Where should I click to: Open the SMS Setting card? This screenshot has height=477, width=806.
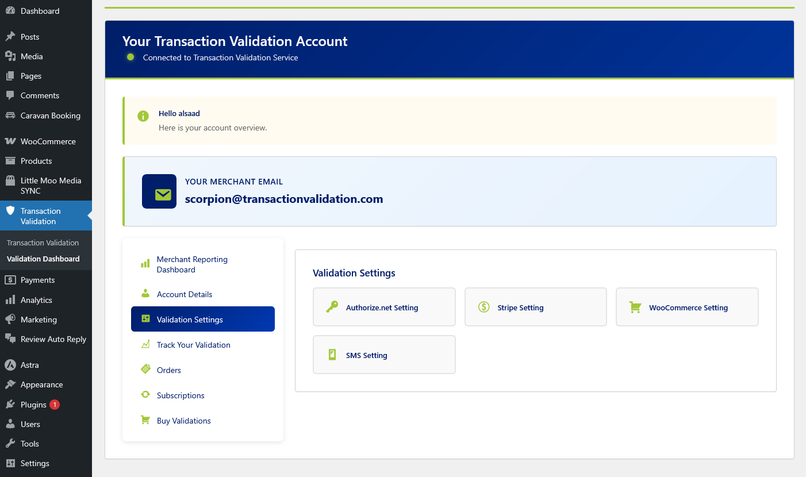384,355
